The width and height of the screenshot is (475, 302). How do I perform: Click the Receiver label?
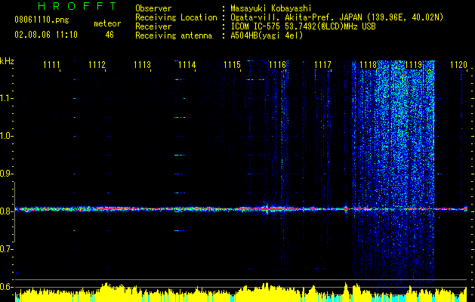point(153,26)
